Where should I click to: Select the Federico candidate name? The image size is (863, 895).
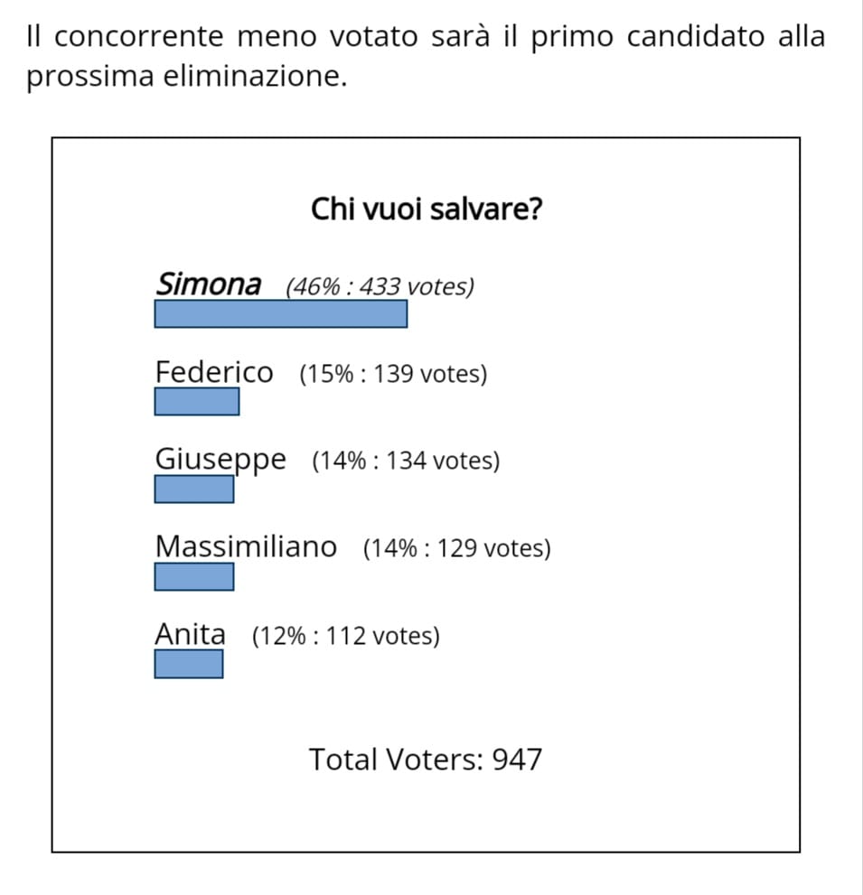tap(214, 372)
